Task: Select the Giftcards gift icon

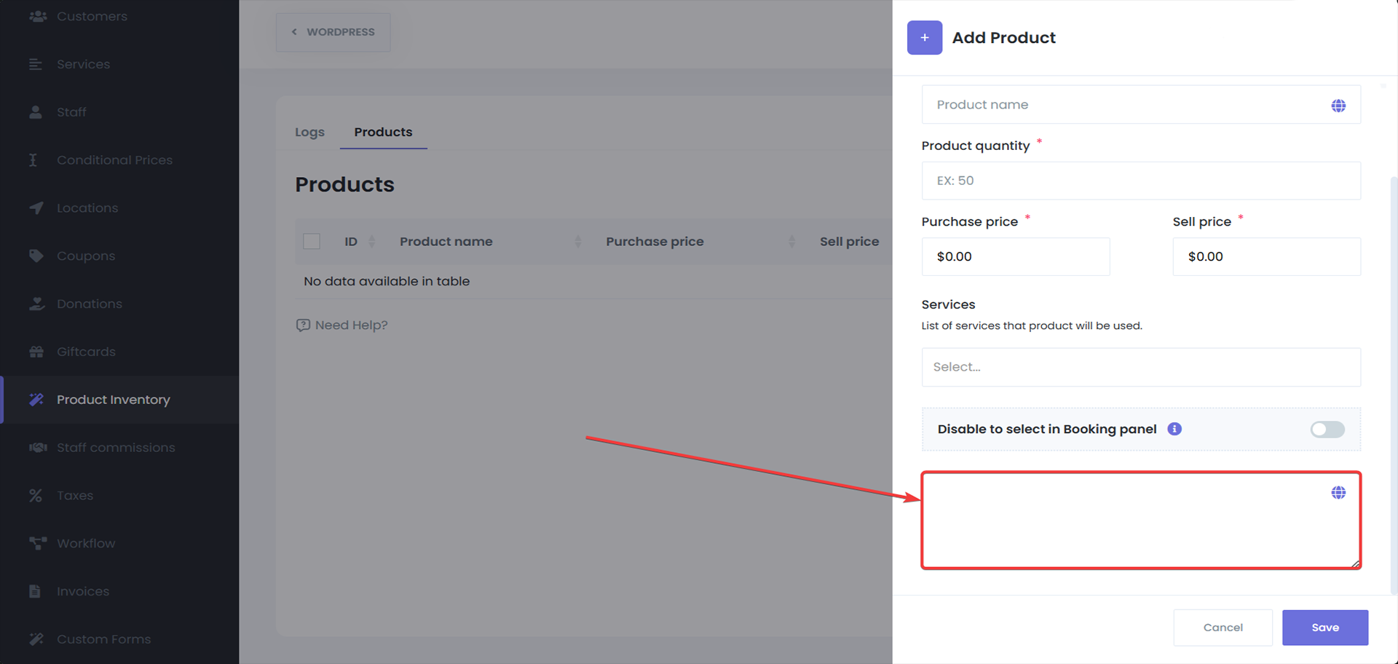Action: click(36, 351)
